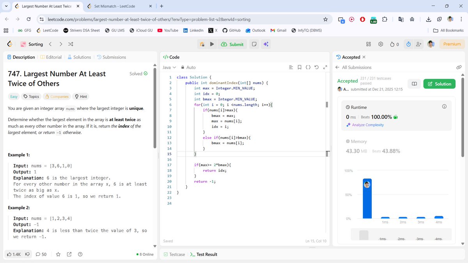Submit the solution
Screen dimensions: 468x263
pos(232,44)
